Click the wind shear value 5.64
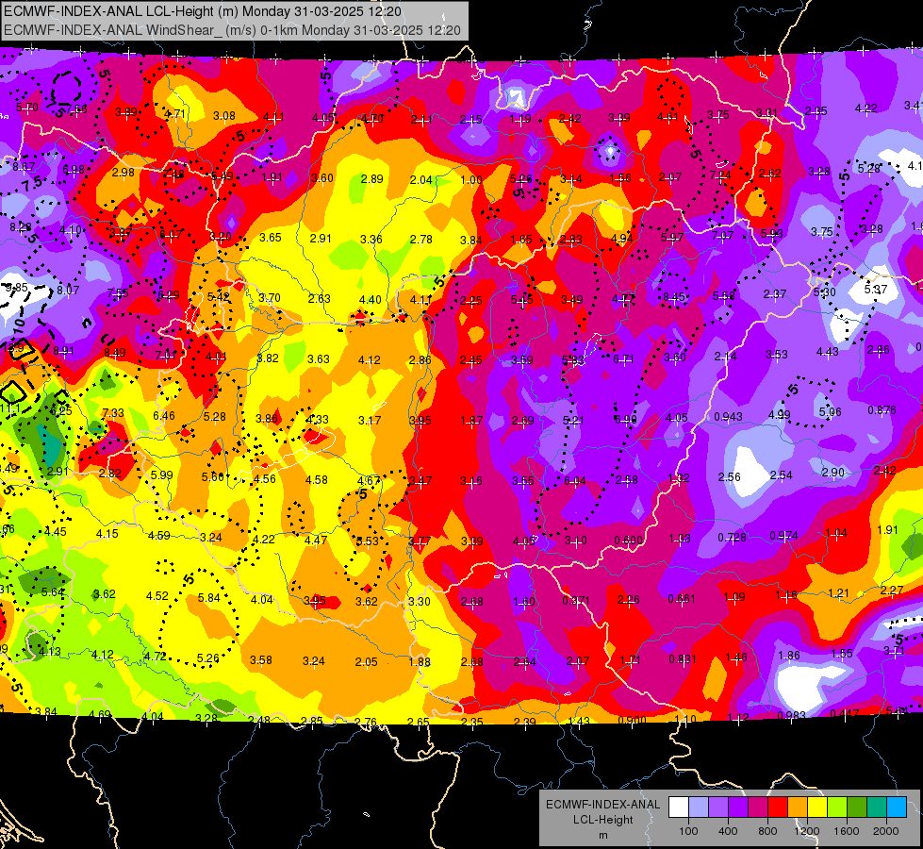923x849 pixels. coord(53,592)
